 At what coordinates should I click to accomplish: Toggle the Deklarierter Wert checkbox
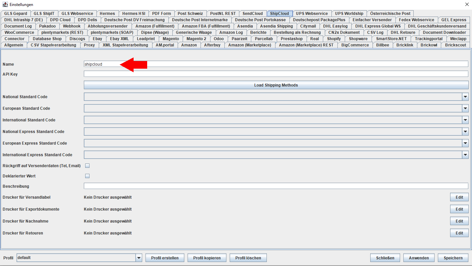[88, 176]
